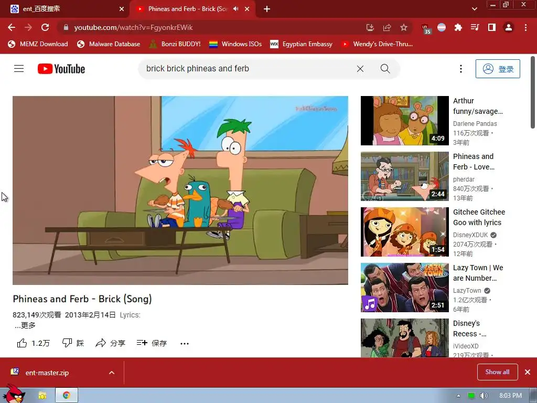The height and width of the screenshot is (403, 537).
Task: Open Gitchee Gitchee Goo thumbnail
Action: click(404, 231)
